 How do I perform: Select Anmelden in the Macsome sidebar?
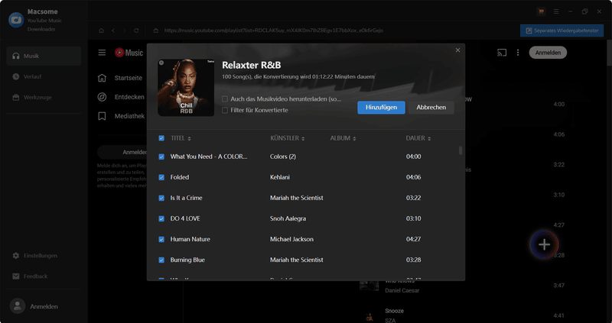(44, 307)
